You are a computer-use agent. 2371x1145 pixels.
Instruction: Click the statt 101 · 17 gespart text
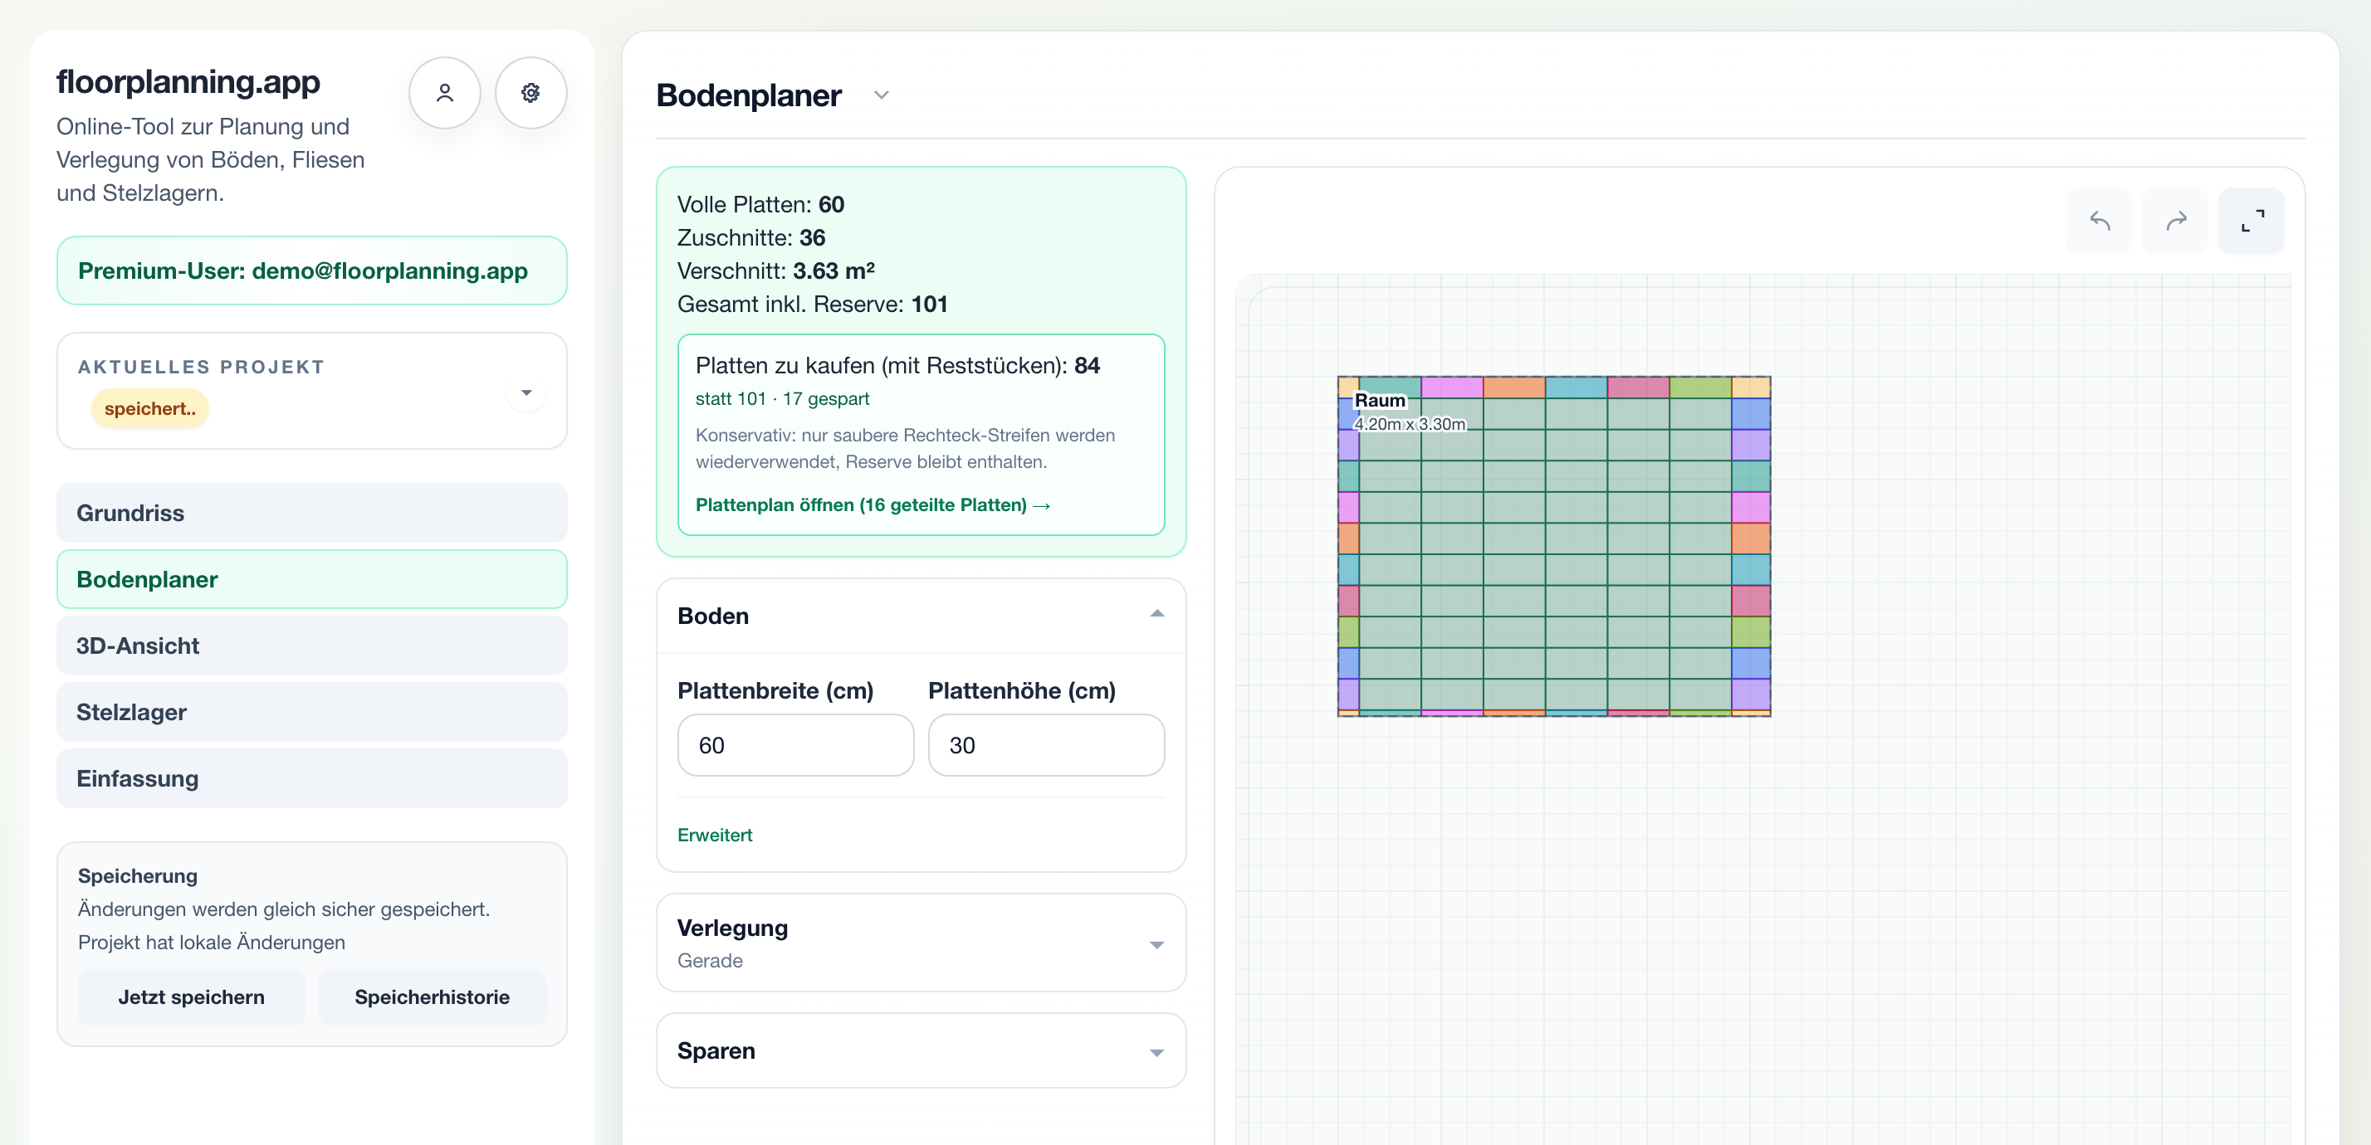[782, 398]
